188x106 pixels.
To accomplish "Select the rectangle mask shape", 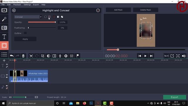I will 46,17.
